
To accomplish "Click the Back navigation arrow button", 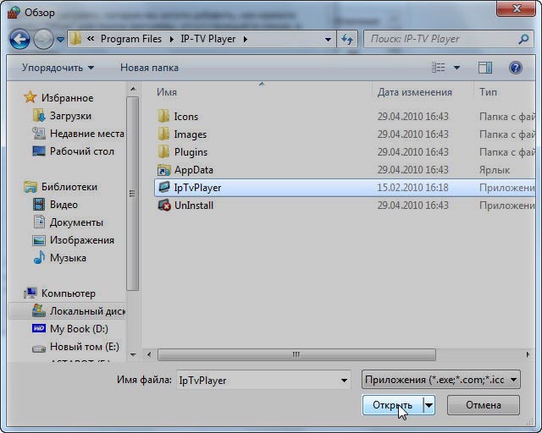I will coord(19,40).
